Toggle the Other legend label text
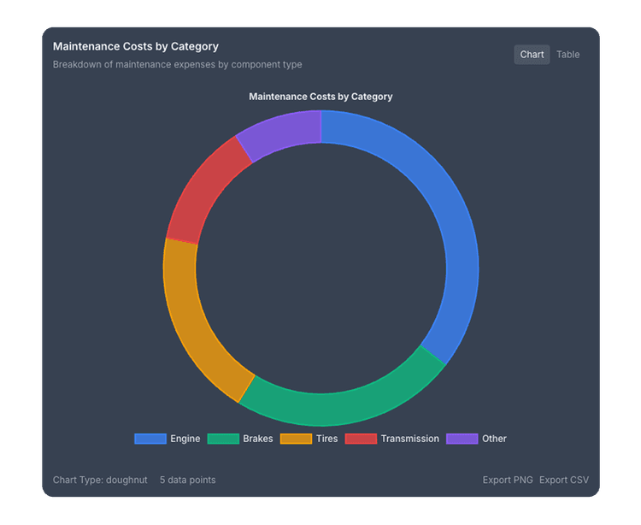The width and height of the screenshot is (641, 525). click(x=494, y=439)
